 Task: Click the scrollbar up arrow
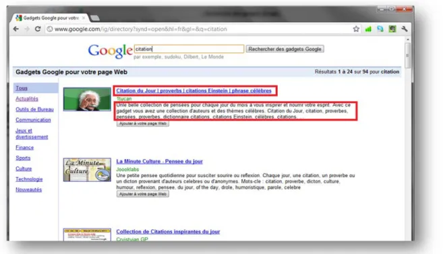(407, 39)
